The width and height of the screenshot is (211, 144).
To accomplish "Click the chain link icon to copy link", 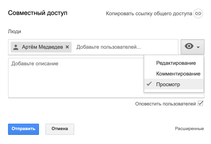I will coord(198,13).
